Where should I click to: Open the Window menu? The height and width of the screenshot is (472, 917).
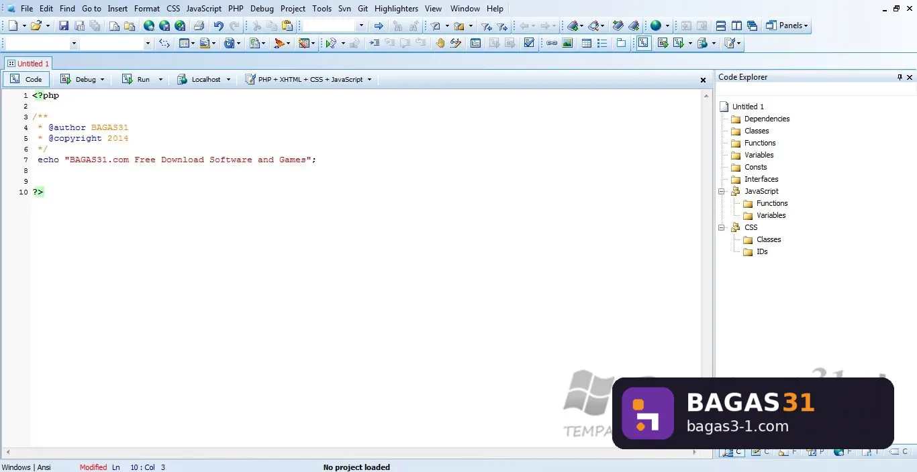click(x=465, y=9)
